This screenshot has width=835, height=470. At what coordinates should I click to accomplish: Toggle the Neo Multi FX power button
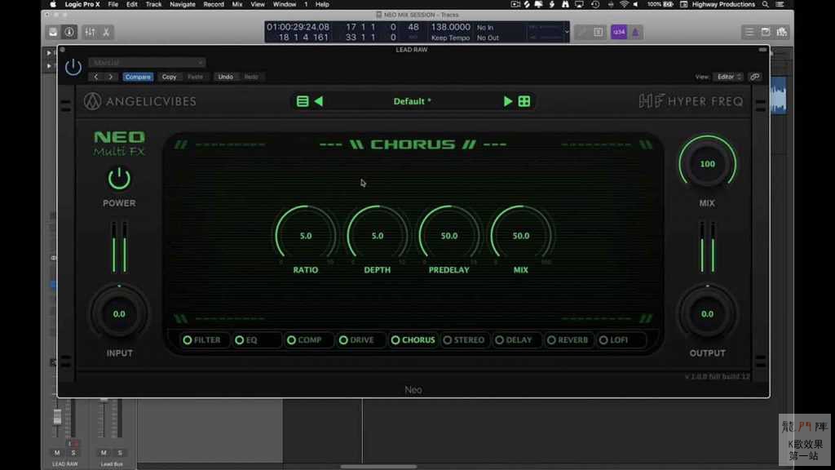point(119,179)
